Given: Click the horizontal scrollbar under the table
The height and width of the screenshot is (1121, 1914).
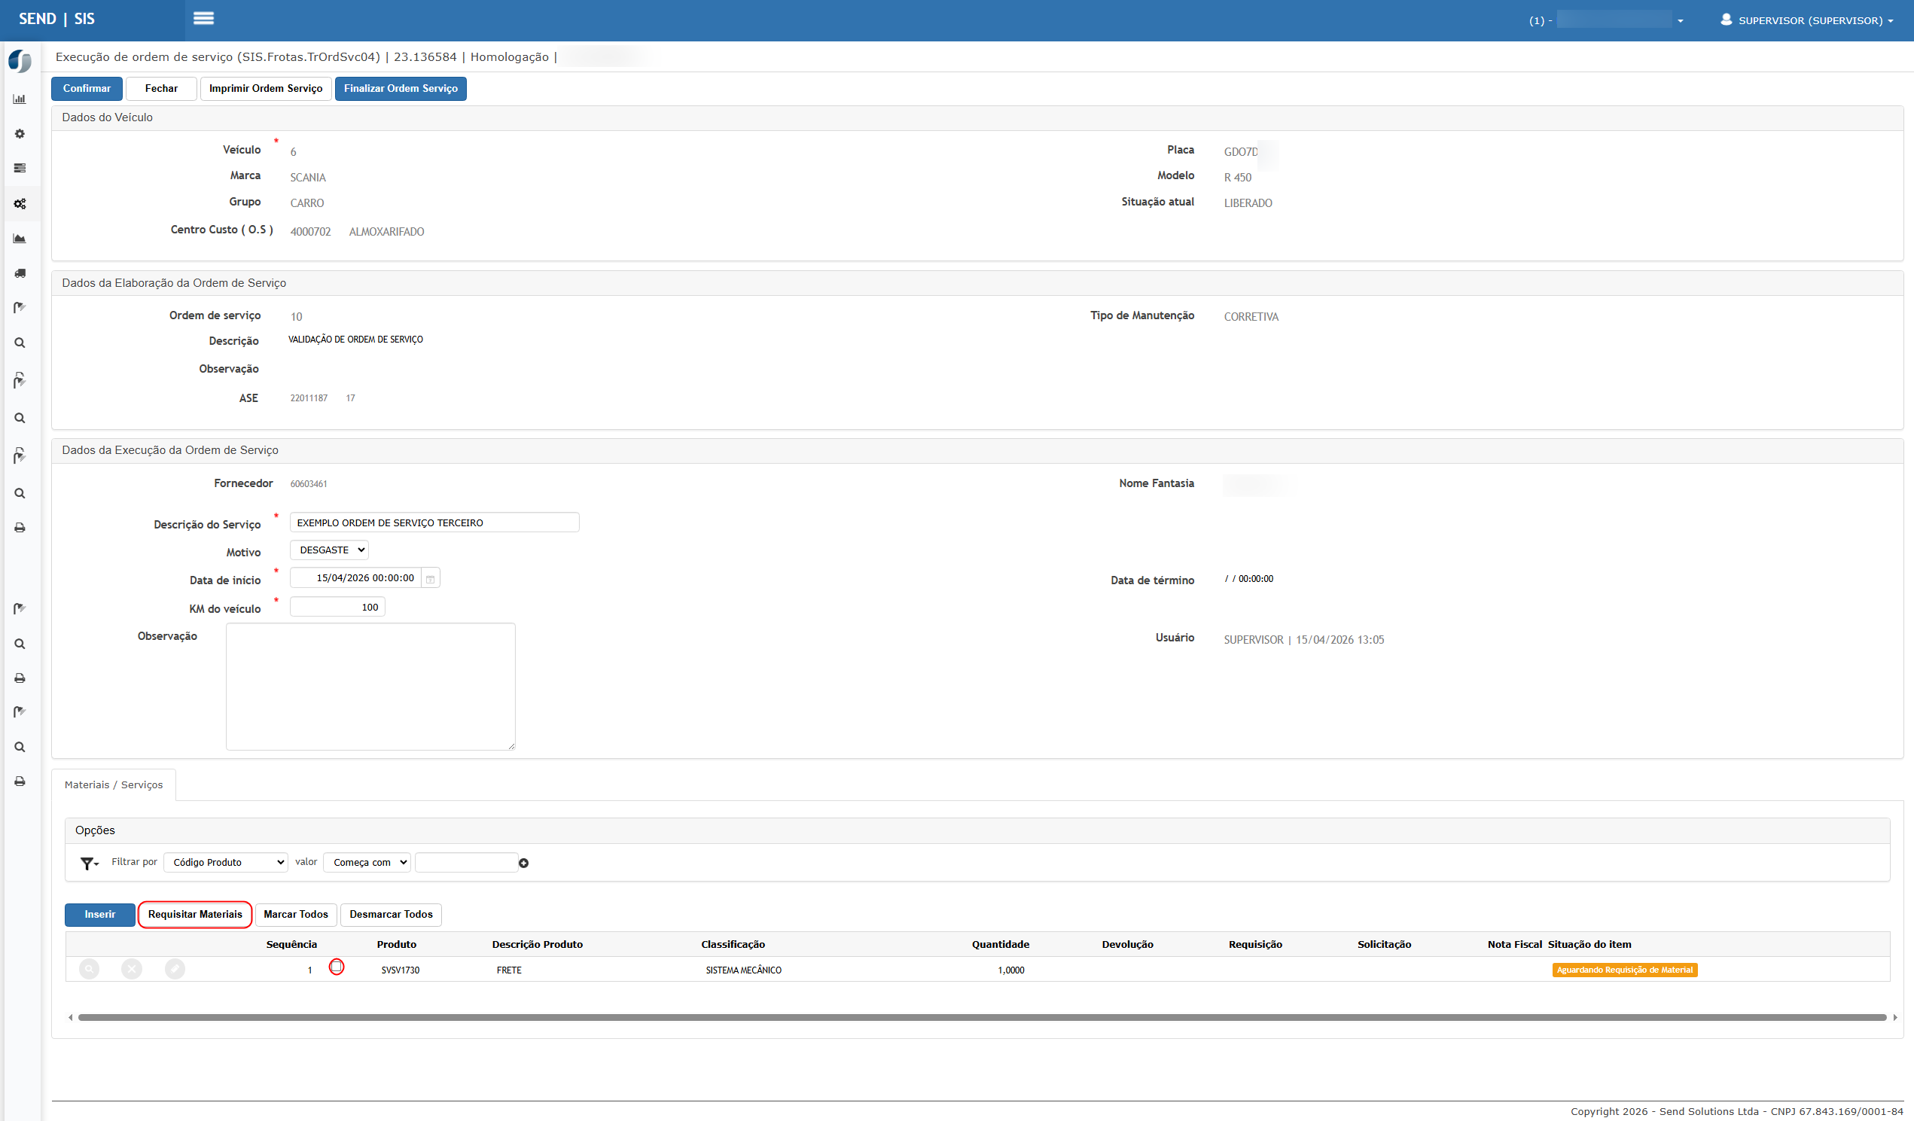Looking at the screenshot, I should pos(981,1017).
